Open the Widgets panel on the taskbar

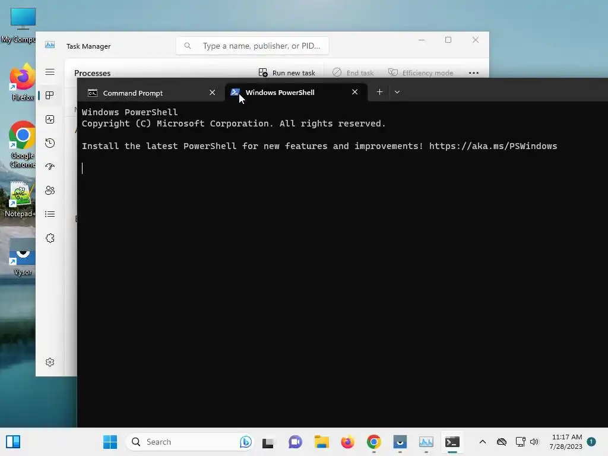tap(13, 442)
